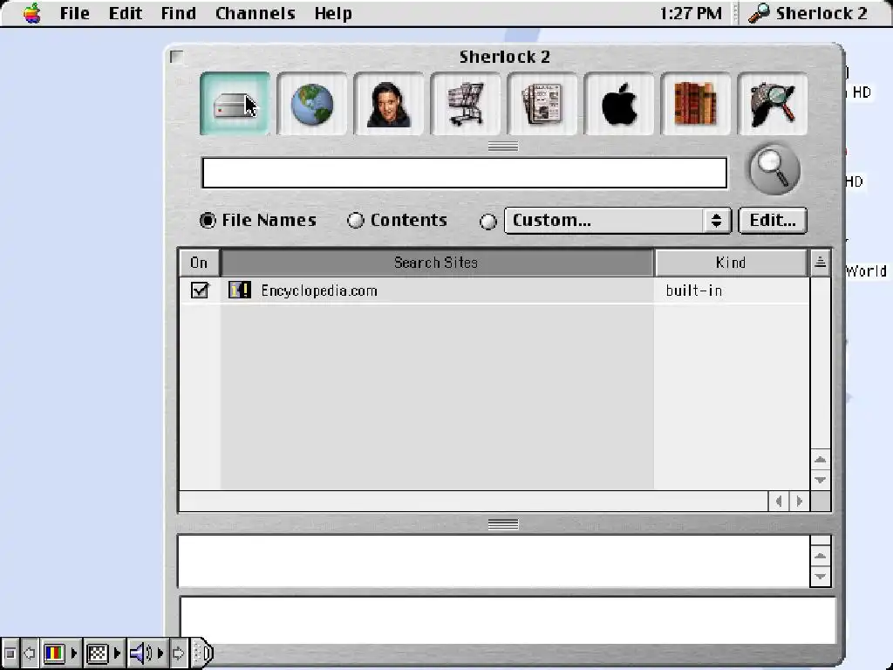Click the control strip left scroll arrow
The width and height of the screenshot is (893, 670).
(x=30, y=653)
